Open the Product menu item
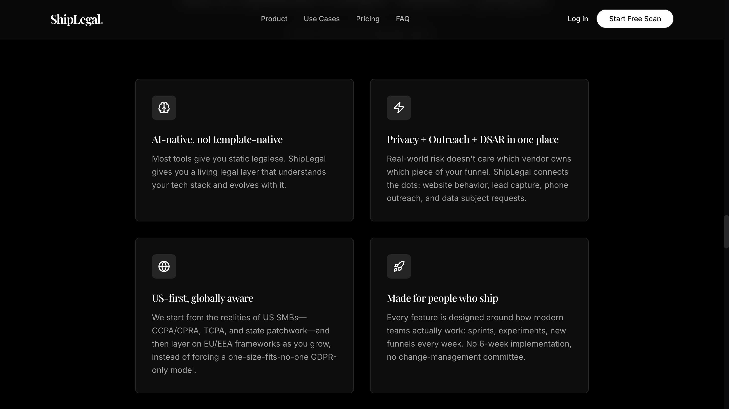Viewport: 729px width, 409px height. coord(274,19)
